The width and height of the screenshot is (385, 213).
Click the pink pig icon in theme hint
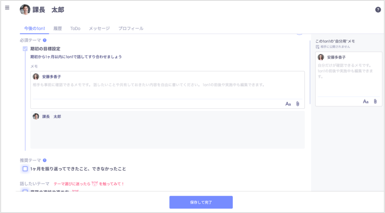click(x=94, y=184)
